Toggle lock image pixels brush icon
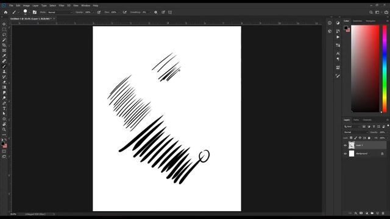Image resolution: width=390 pixels, height=219 pixels. (355, 138)
